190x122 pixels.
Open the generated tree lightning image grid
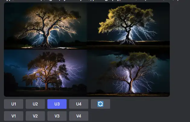[x=87, y=50]
